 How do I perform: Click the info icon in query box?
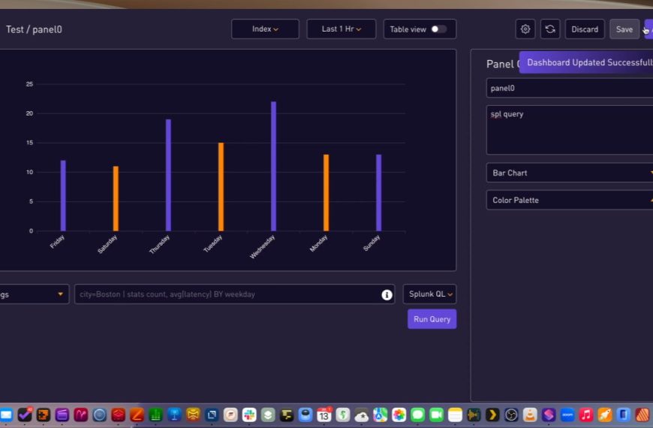click(387, 294)
